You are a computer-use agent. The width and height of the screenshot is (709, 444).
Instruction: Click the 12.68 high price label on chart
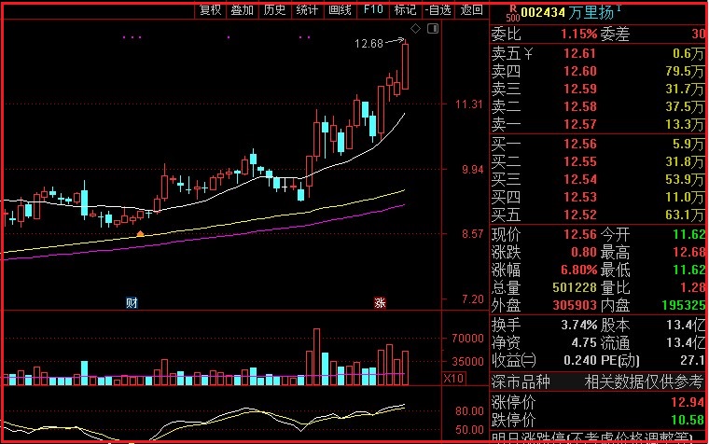click(x=368, y=44)
